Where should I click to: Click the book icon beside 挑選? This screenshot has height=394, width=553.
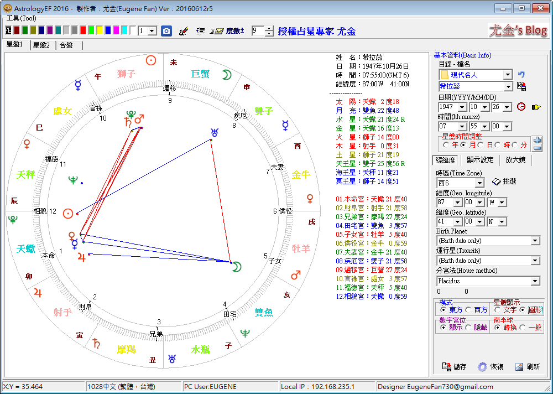tap(496, 182)
